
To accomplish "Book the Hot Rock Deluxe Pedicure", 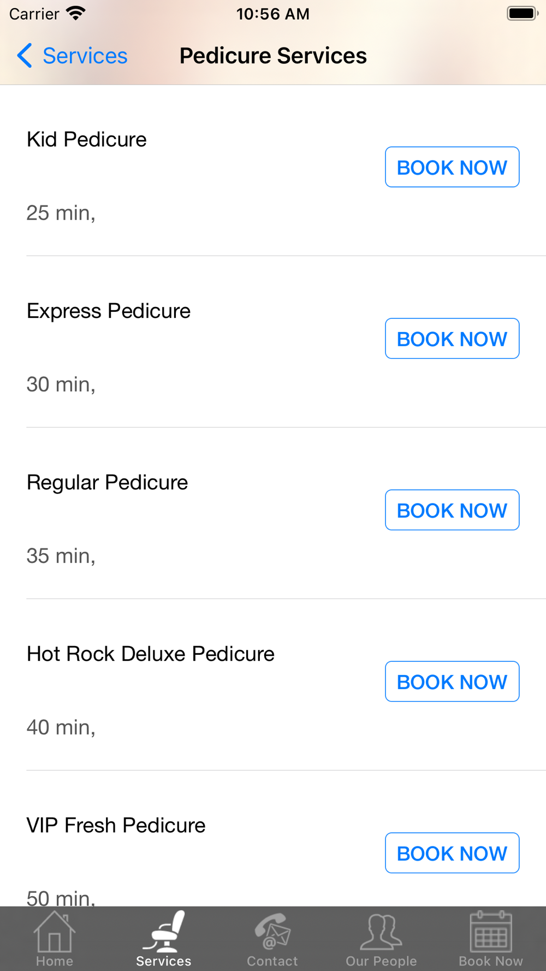I will pos(452,682).
